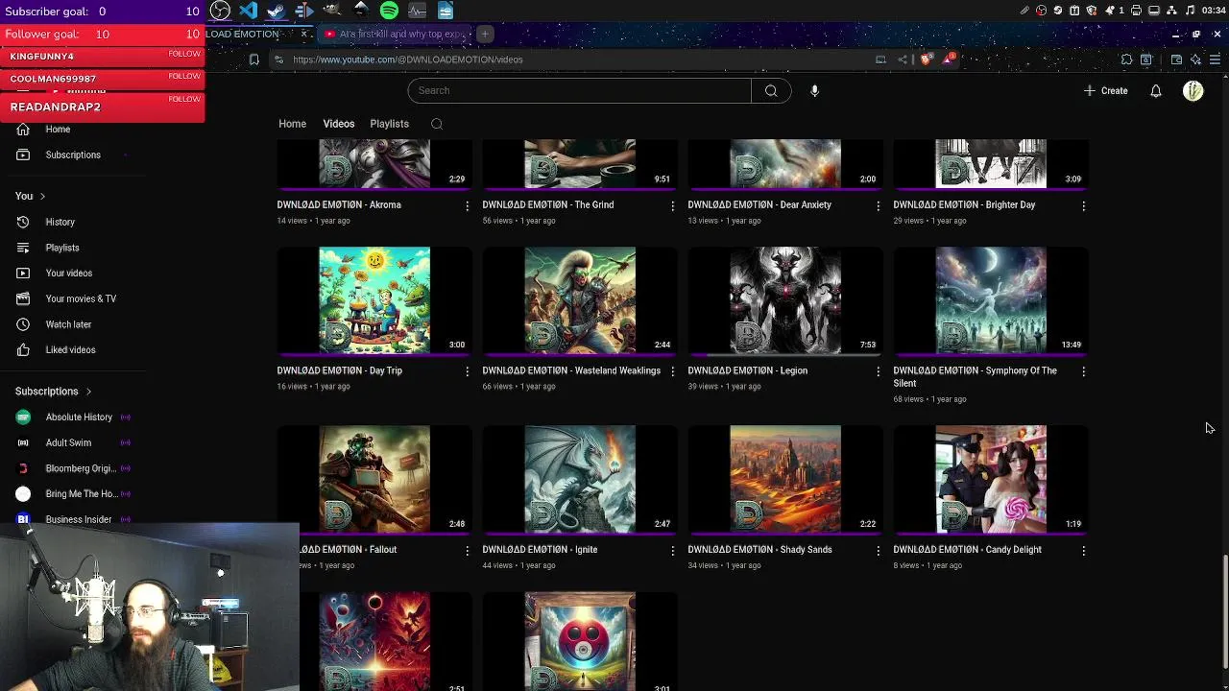Launch Visual Studio Code from the taskbar
Image resolution: width=1229 pixels, height=691 pixels.
point(249,11)
